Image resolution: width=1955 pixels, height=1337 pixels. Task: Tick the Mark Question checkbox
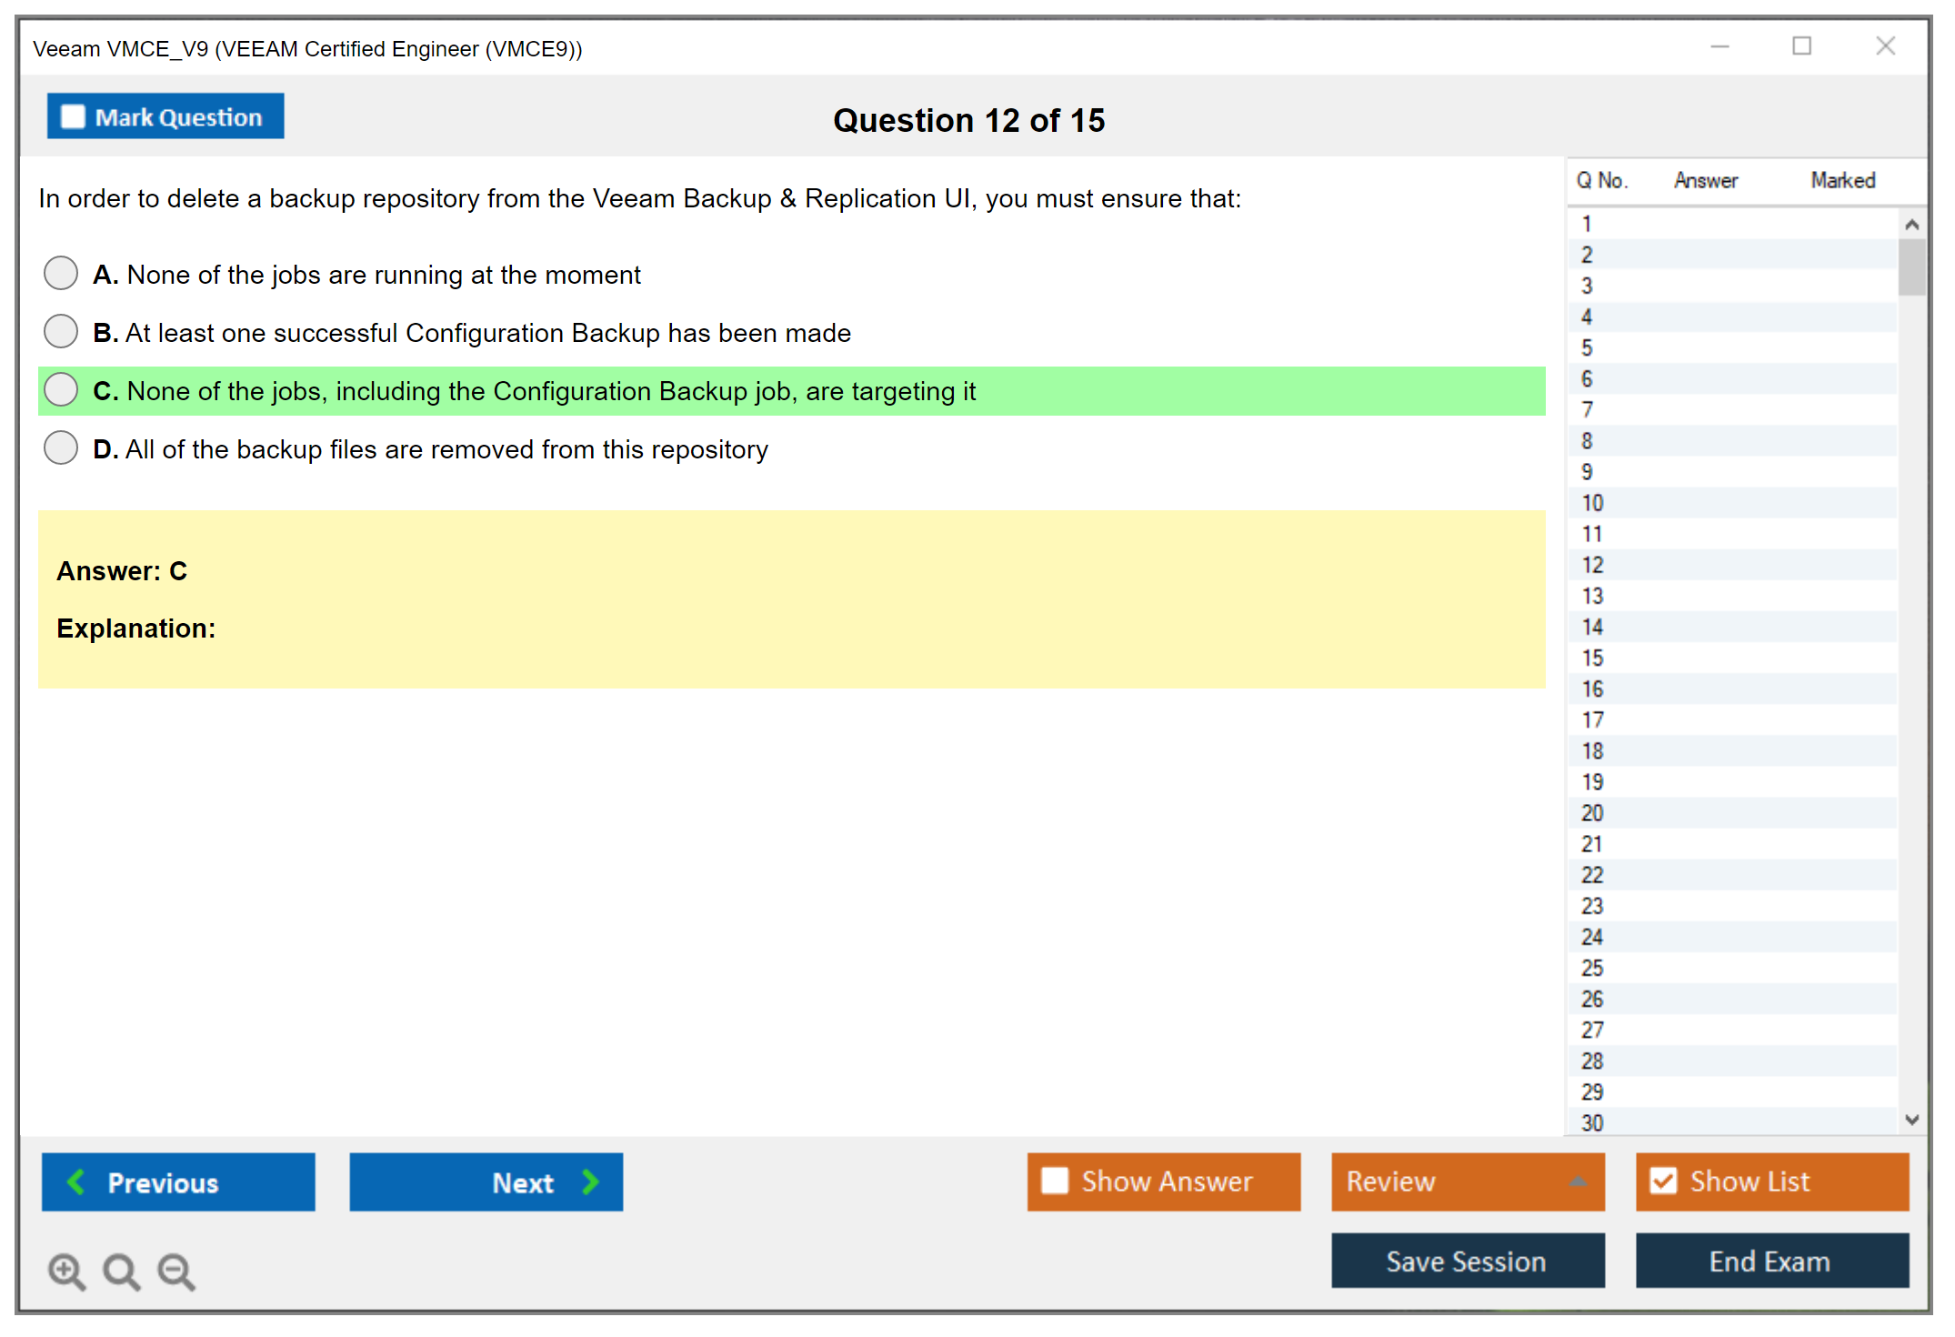73,116
